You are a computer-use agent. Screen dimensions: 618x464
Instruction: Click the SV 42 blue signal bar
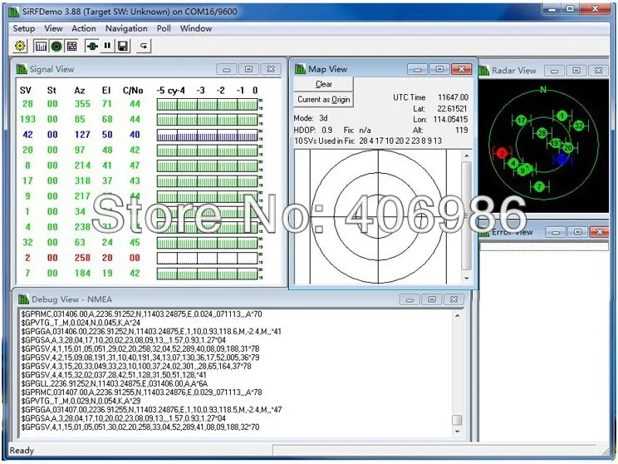208,135
